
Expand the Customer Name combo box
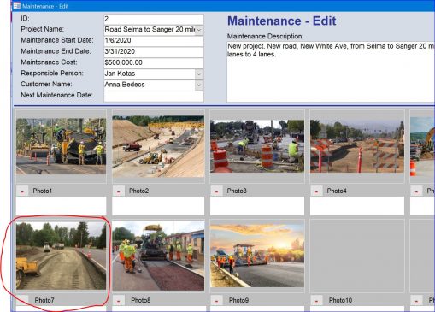199,85
